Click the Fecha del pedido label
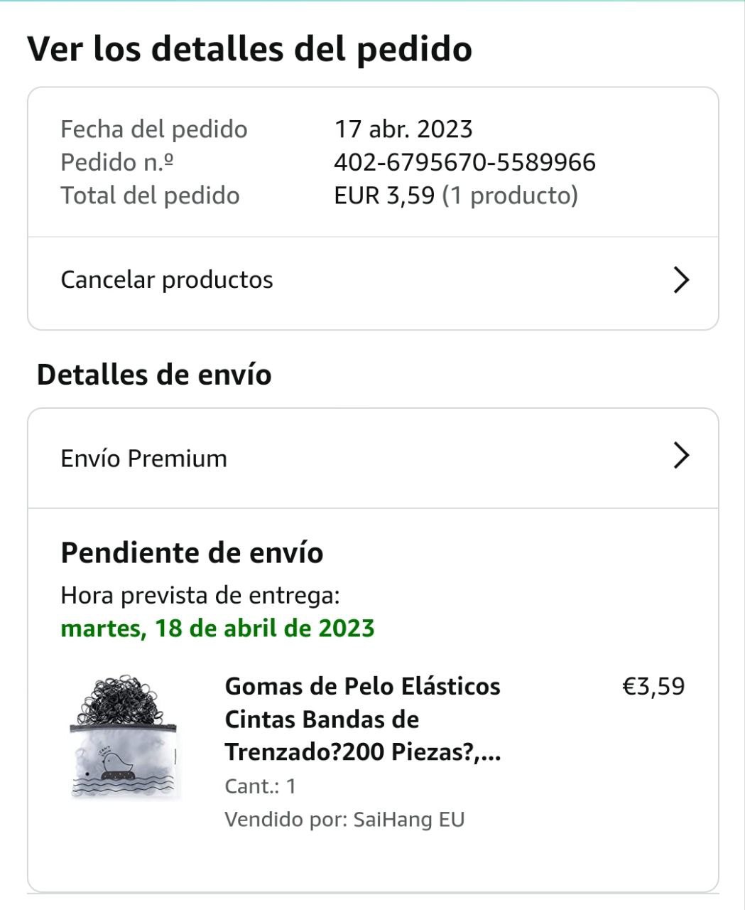Image resolution: width=745 pixels, height=910 pixels. click(x=154, y=129)
